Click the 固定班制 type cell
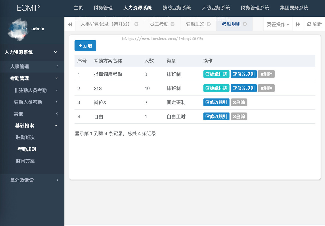The image size is (325, 226). point(176,102)
